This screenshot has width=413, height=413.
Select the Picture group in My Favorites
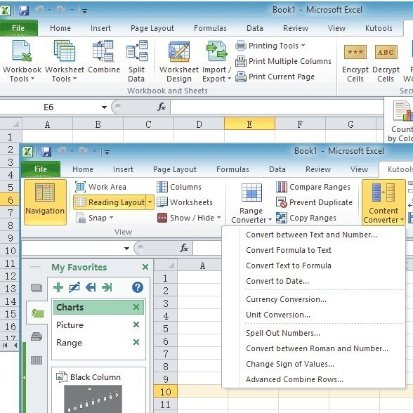pyautogui.click(x=70, y=324)
